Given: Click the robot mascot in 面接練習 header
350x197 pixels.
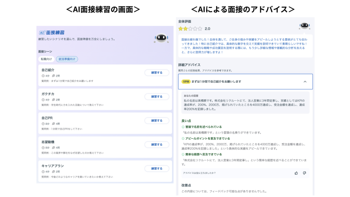Looking at the screenshot, I should (161, 38).
